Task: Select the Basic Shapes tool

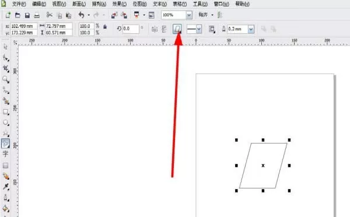Action: pos(6,143)
